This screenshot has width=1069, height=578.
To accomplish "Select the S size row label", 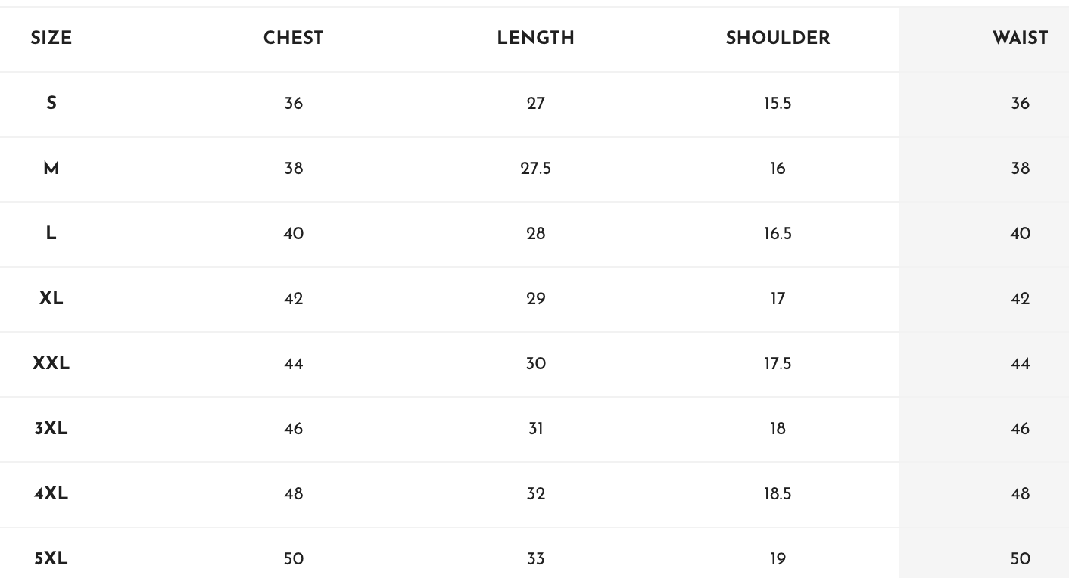I will (51, 103).
